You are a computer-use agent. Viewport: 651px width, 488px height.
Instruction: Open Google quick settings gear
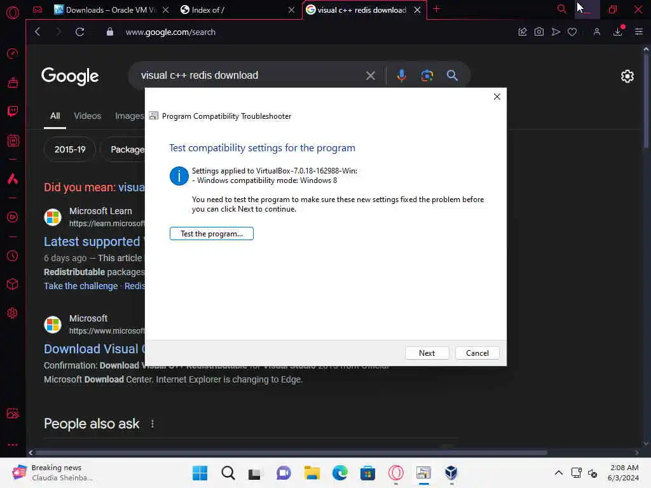627,76
